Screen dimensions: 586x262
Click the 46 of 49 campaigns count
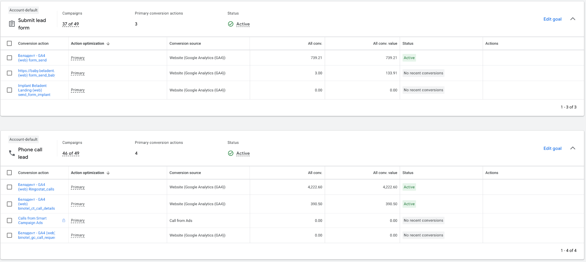point(71,153)
